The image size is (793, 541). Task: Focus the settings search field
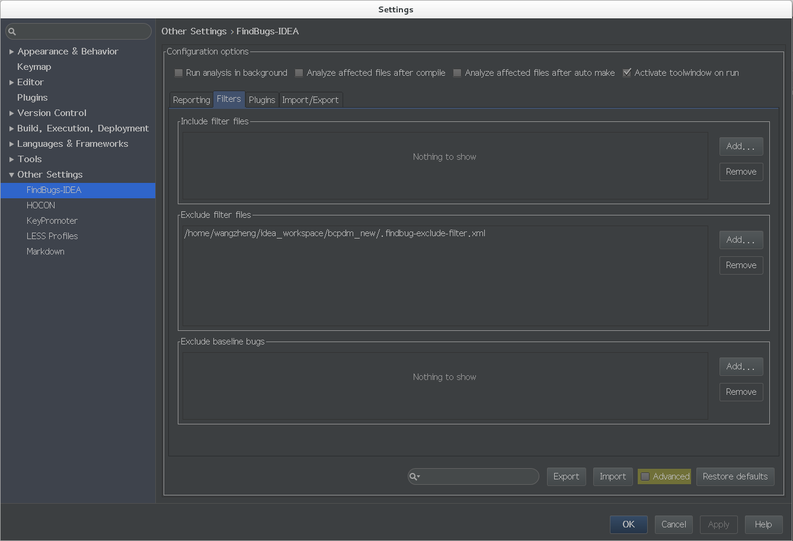pyautogui.click(x=78, y=31)
